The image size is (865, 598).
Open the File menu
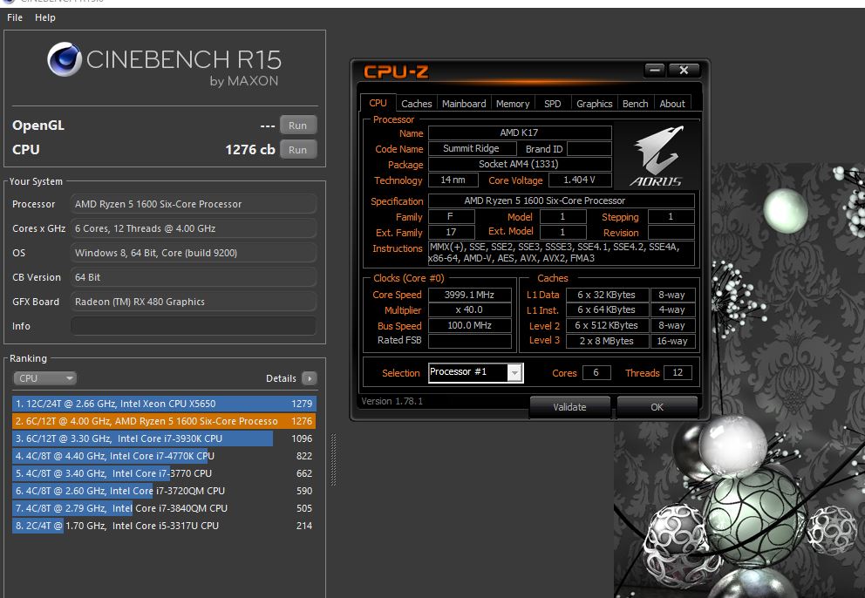tap(15, 17)
